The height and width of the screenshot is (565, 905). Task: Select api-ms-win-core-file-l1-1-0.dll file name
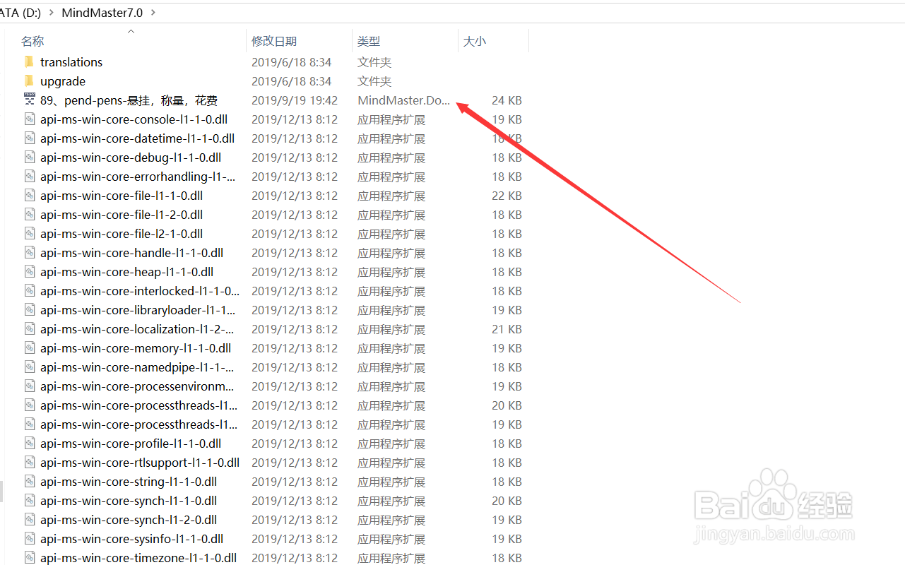pyautogui.click(x=122, y=196)
